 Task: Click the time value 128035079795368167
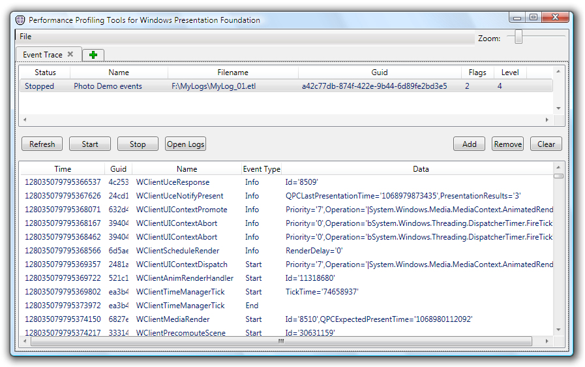[x=63, y=223]
